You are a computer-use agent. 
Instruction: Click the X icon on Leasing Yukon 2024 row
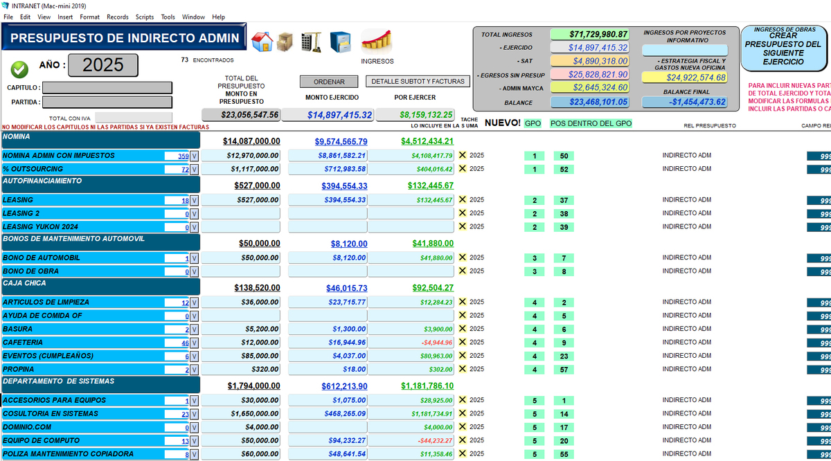[463, 226]
